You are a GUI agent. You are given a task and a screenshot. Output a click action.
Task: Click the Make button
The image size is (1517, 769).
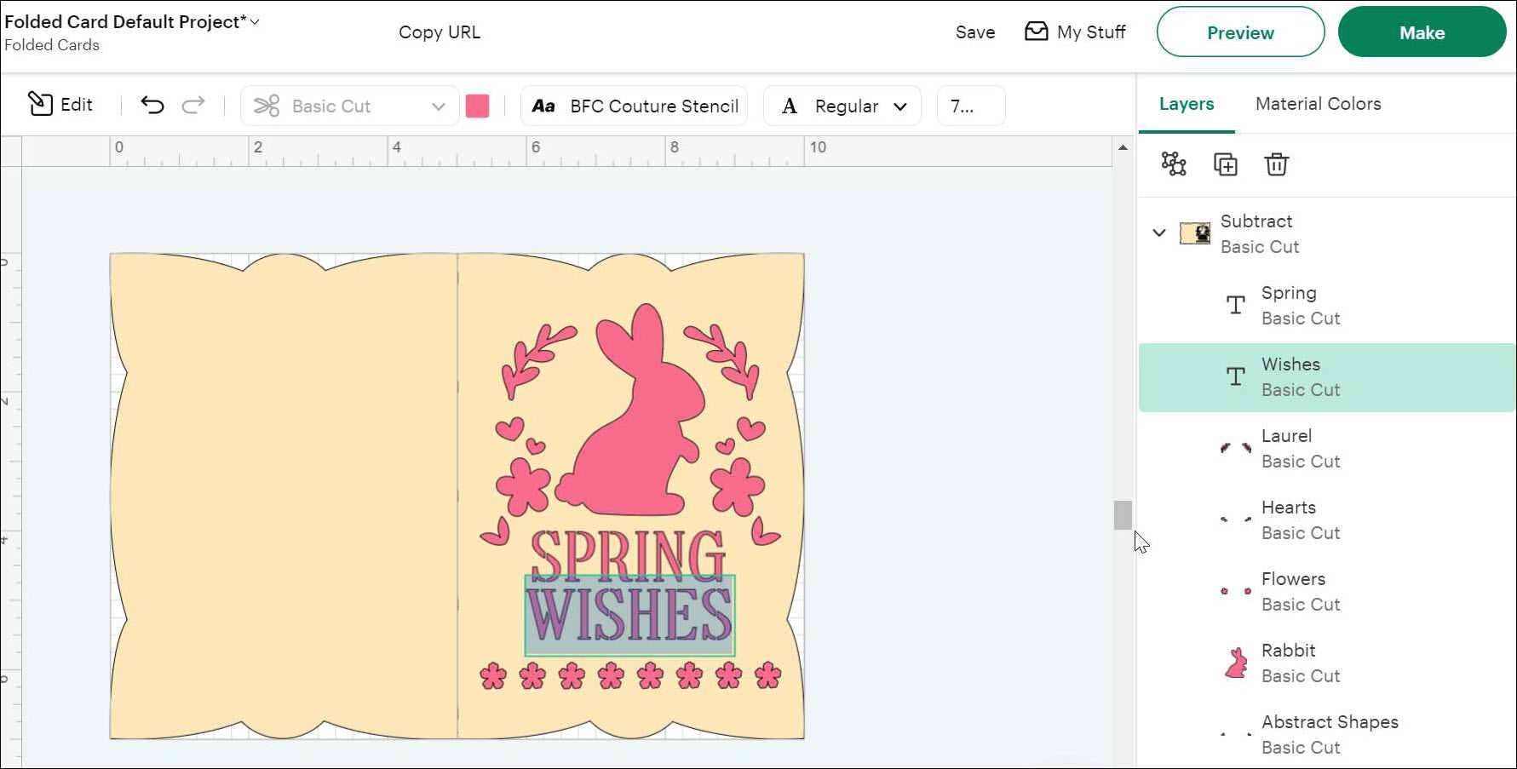(x=1421, y=32)
